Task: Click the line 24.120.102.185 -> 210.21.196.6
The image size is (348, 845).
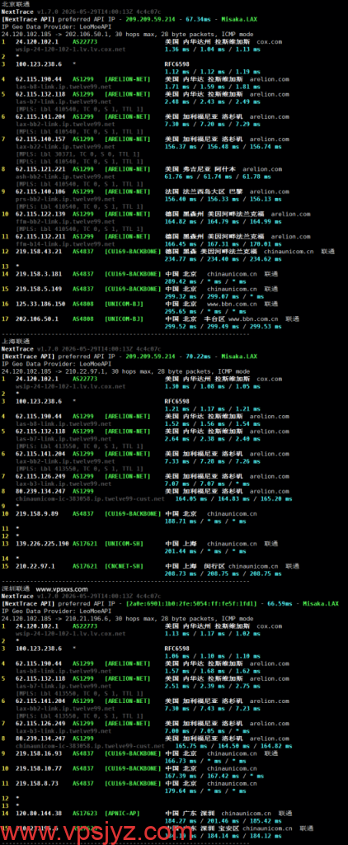Action: (127, 619)
